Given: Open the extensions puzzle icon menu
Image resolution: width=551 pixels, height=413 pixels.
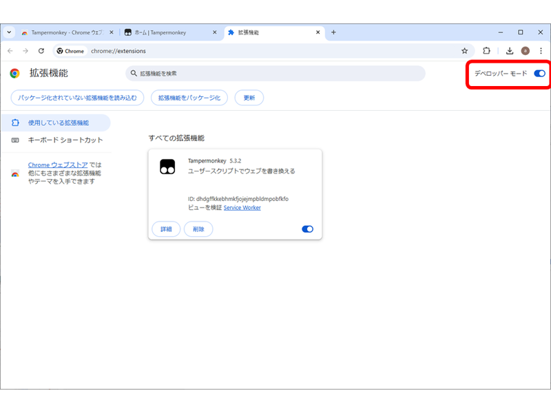Looking at the screenshot, I should click(x=486, y=51).
